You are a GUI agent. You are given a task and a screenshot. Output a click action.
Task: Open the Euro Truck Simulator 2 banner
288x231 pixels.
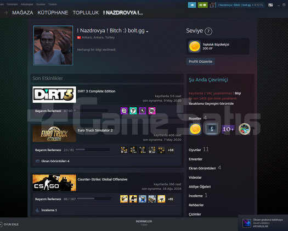click(54, 134)
